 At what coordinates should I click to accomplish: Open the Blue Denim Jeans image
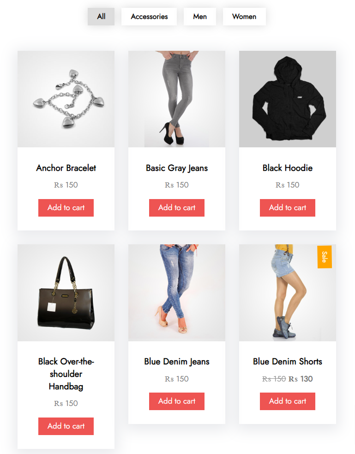pos(177,293)
